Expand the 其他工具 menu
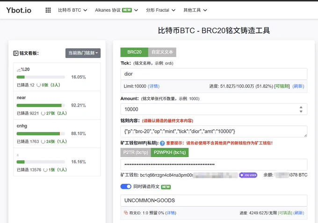Image resolution: width=318 pixels, height=223 pixels. 195,10
